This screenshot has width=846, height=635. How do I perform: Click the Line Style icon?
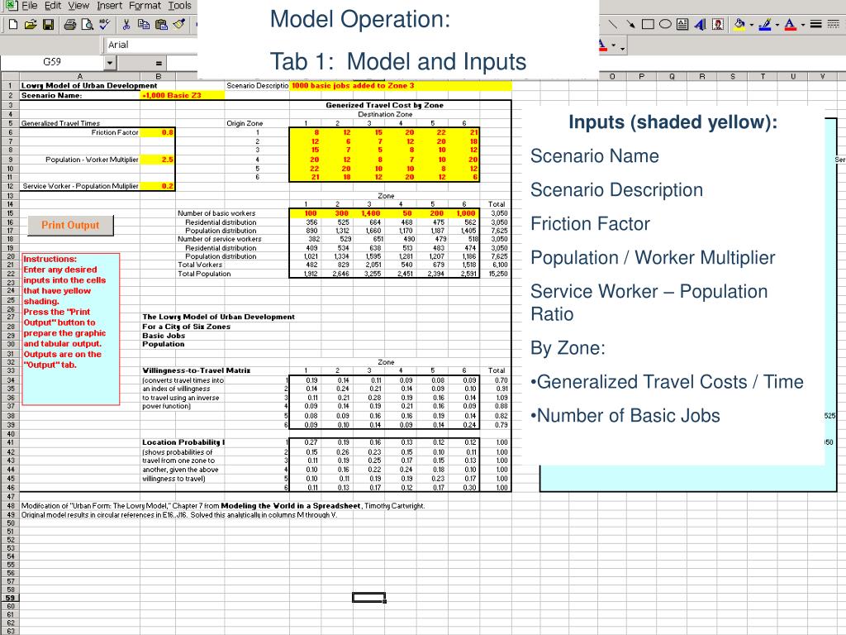(x=815, y=24)
